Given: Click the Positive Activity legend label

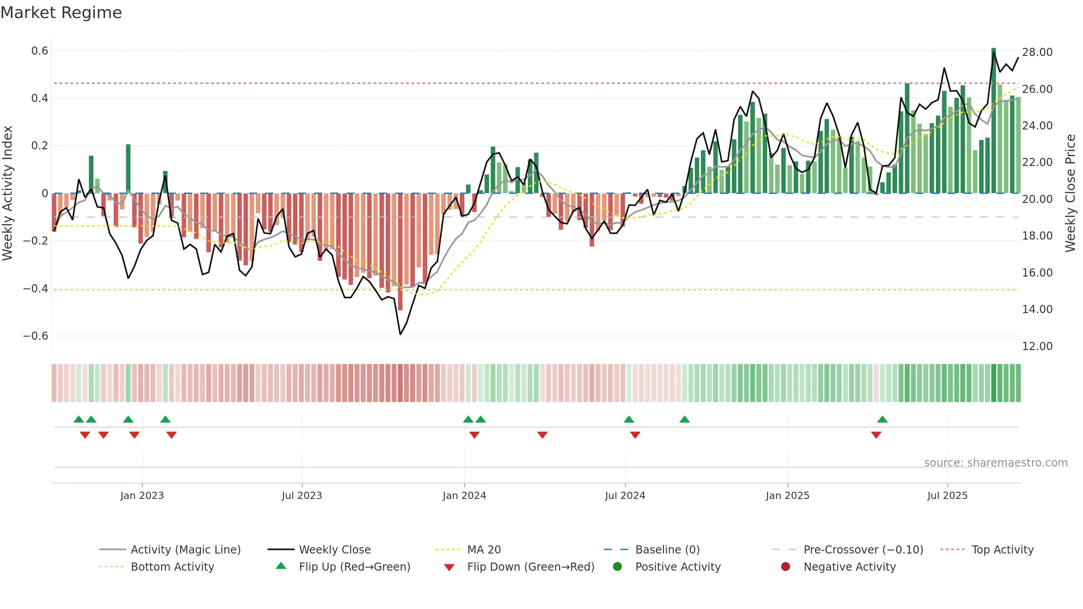Looking at the screenshot, I should 678,567.
